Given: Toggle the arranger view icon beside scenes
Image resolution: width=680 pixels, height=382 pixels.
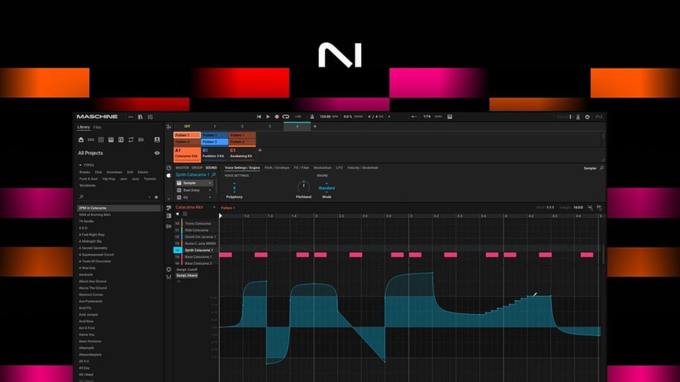Looking at the screenshot, I should pos(169,127).
